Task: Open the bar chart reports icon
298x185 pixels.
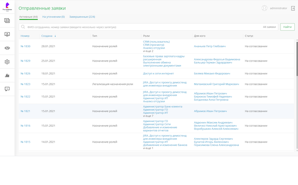Action: pos(7,75)
